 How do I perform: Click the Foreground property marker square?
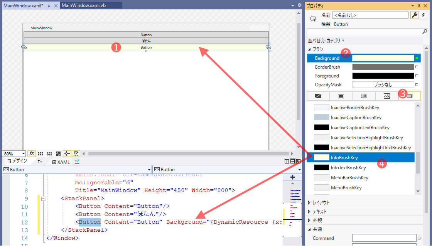pyautogui.click(x=417, y=76)
